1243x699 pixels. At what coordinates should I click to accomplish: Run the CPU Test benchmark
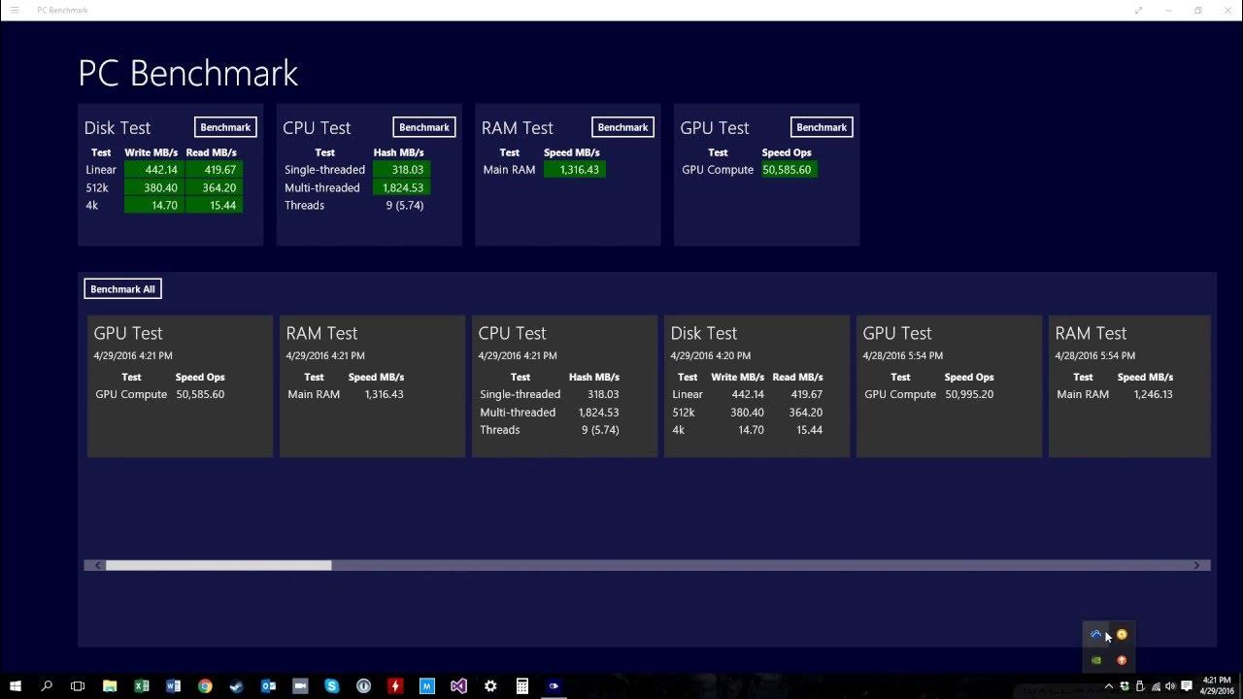click(x=424, y=127)
